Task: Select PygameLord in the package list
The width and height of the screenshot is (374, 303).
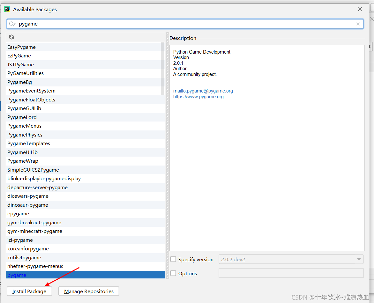Action: (86, 117)
